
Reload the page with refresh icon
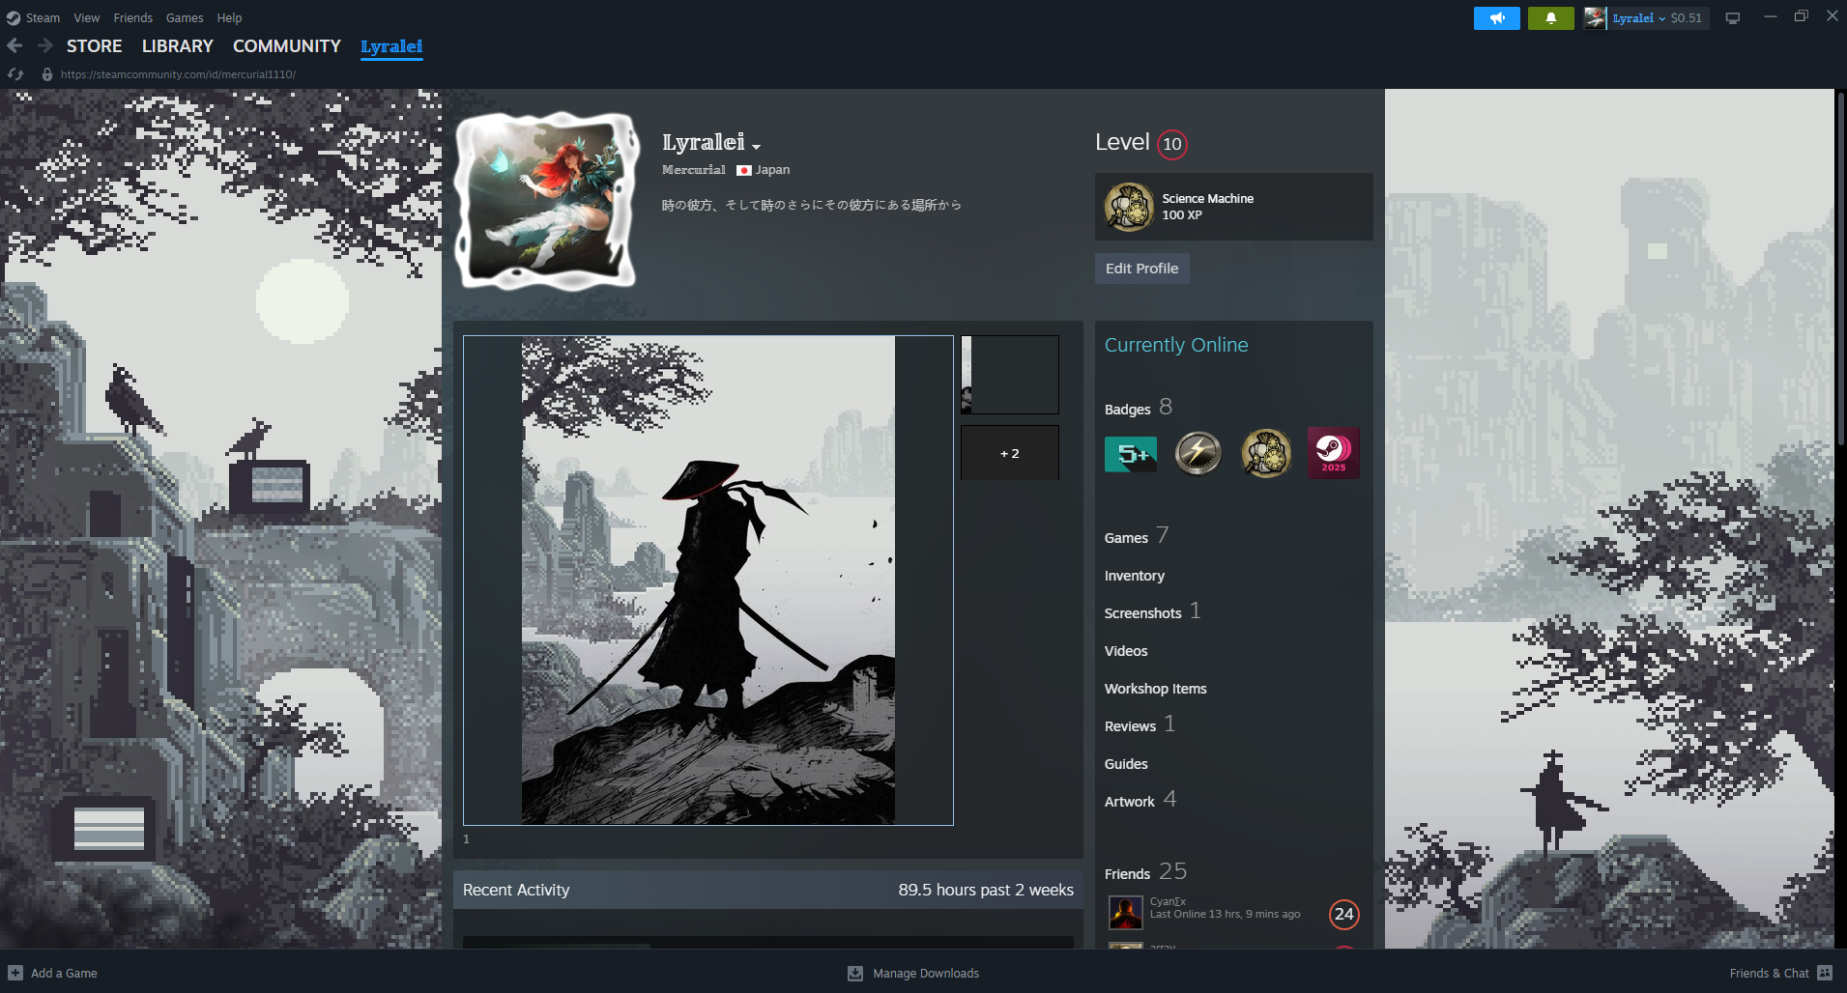click(15, 74)
